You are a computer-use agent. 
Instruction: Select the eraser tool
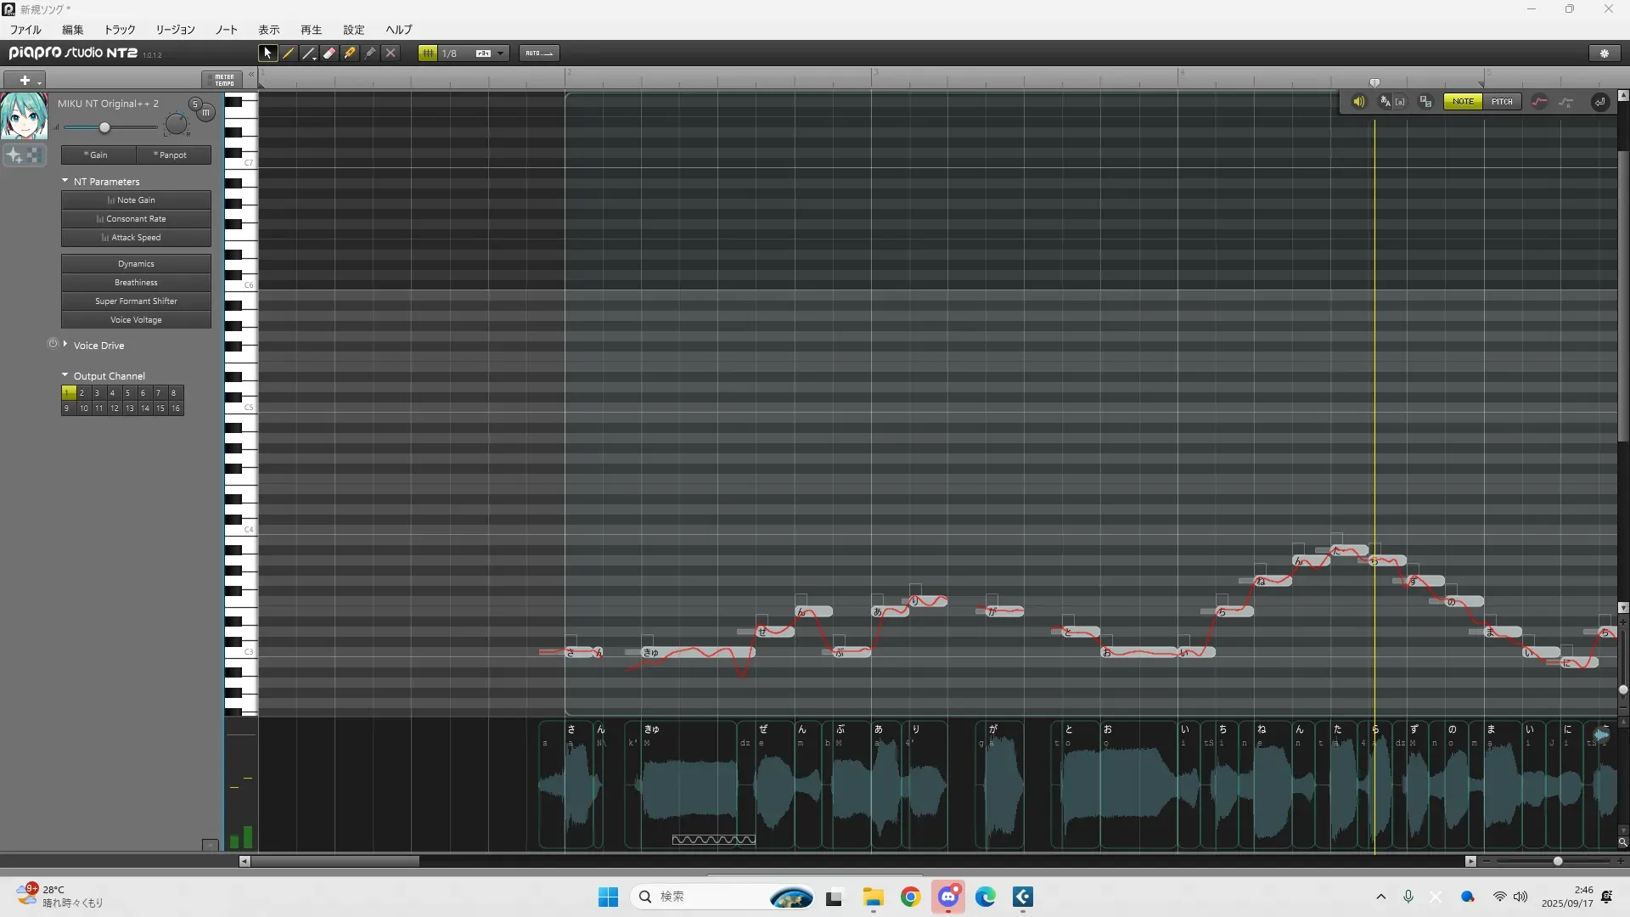(329, 53)
